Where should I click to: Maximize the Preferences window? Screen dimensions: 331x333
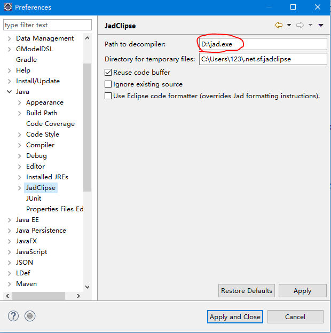tap(293, 7)
